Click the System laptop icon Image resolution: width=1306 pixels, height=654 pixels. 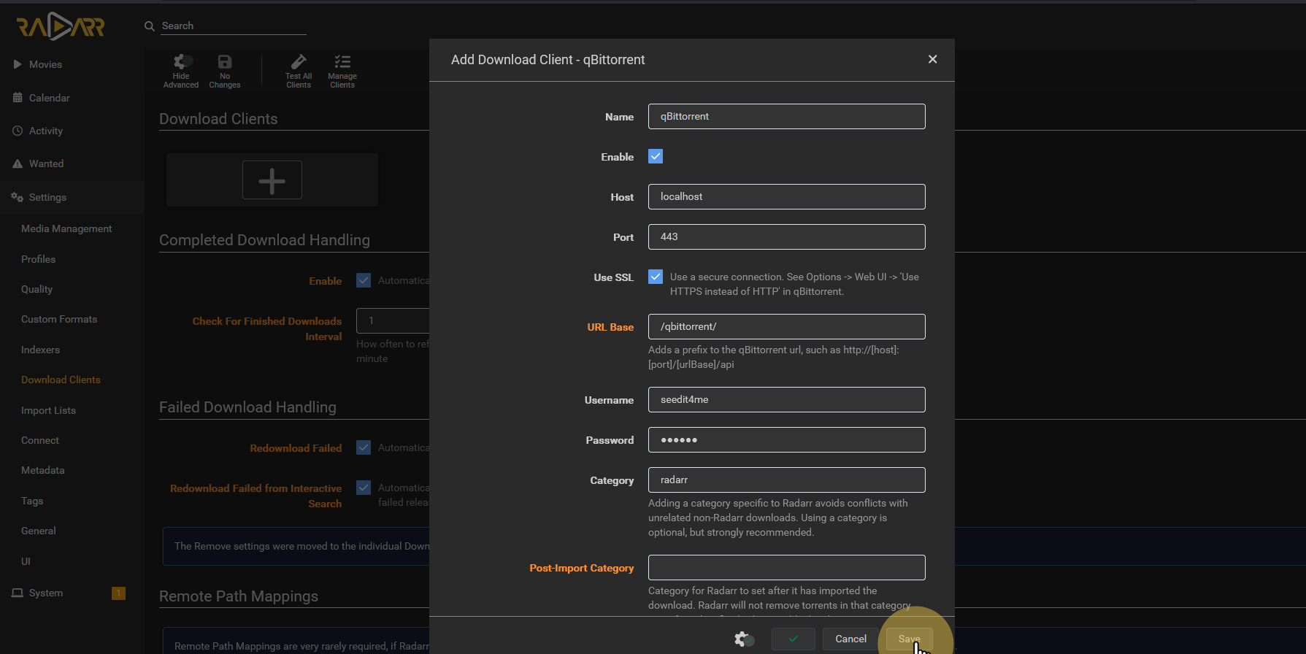click(18, 593)
